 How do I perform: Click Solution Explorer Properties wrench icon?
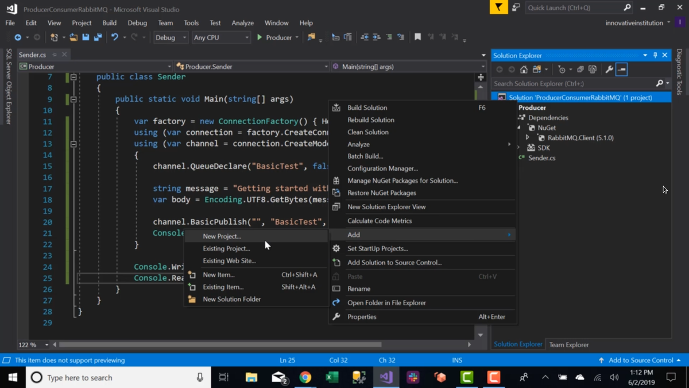pos(609,70)
